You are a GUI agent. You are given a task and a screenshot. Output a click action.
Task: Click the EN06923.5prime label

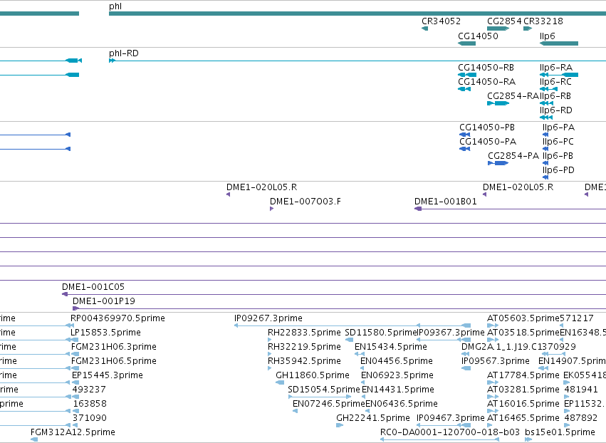tap(397, 376)
